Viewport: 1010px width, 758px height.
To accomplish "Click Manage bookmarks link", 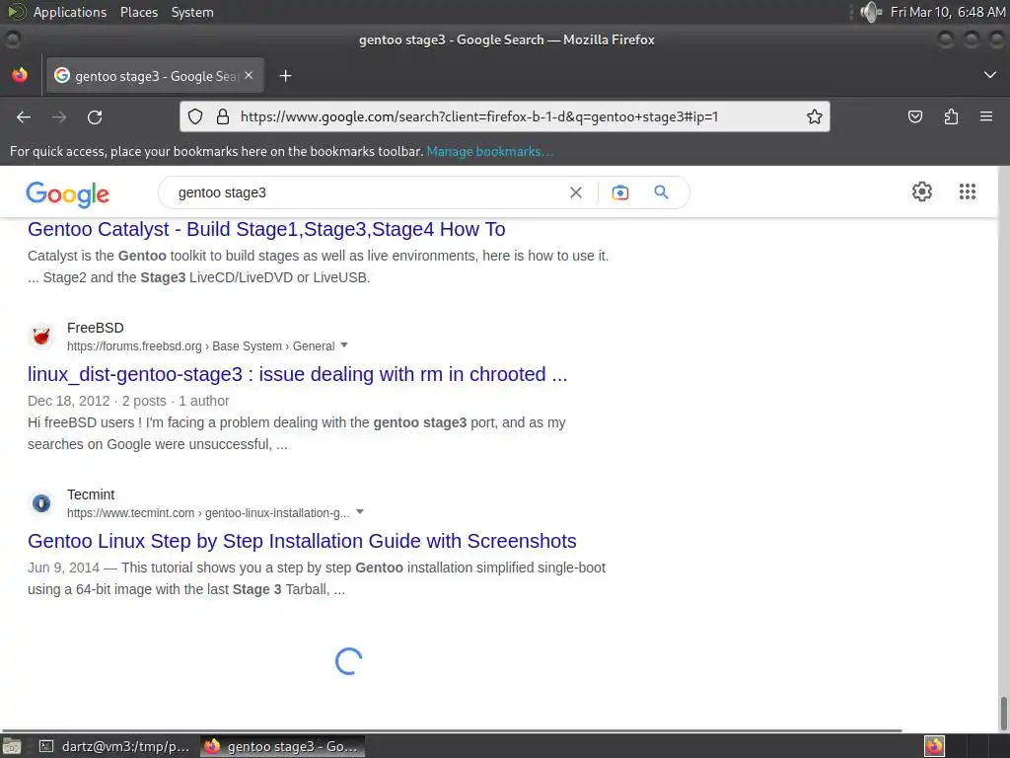I will tap(489, 151).
